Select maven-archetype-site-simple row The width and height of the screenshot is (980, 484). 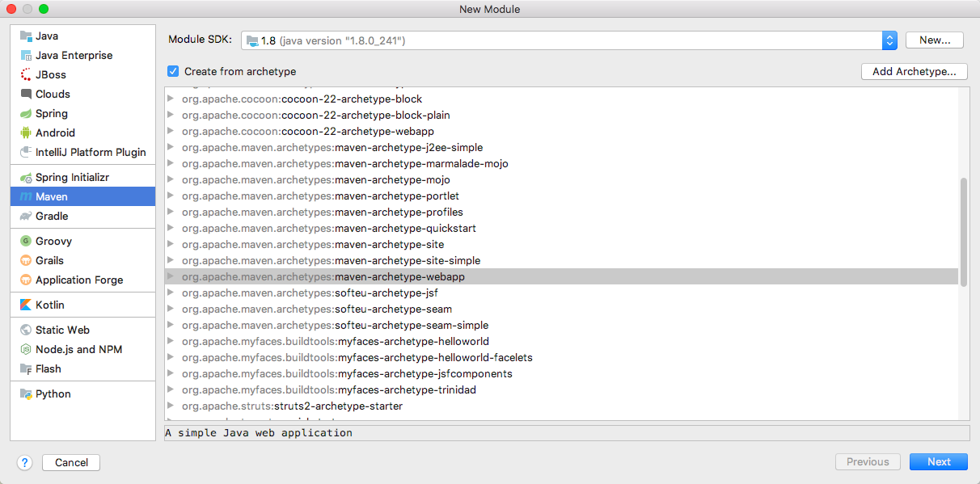[562, 260]
